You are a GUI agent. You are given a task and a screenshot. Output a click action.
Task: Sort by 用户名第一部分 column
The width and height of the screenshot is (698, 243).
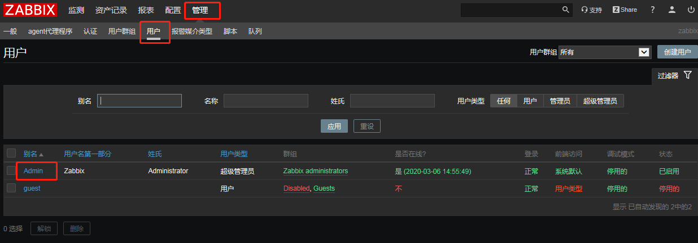(x=88, y=154)
